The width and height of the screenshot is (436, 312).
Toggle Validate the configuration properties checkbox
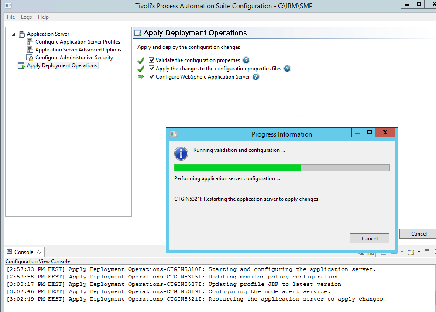[x=151, y=60]
